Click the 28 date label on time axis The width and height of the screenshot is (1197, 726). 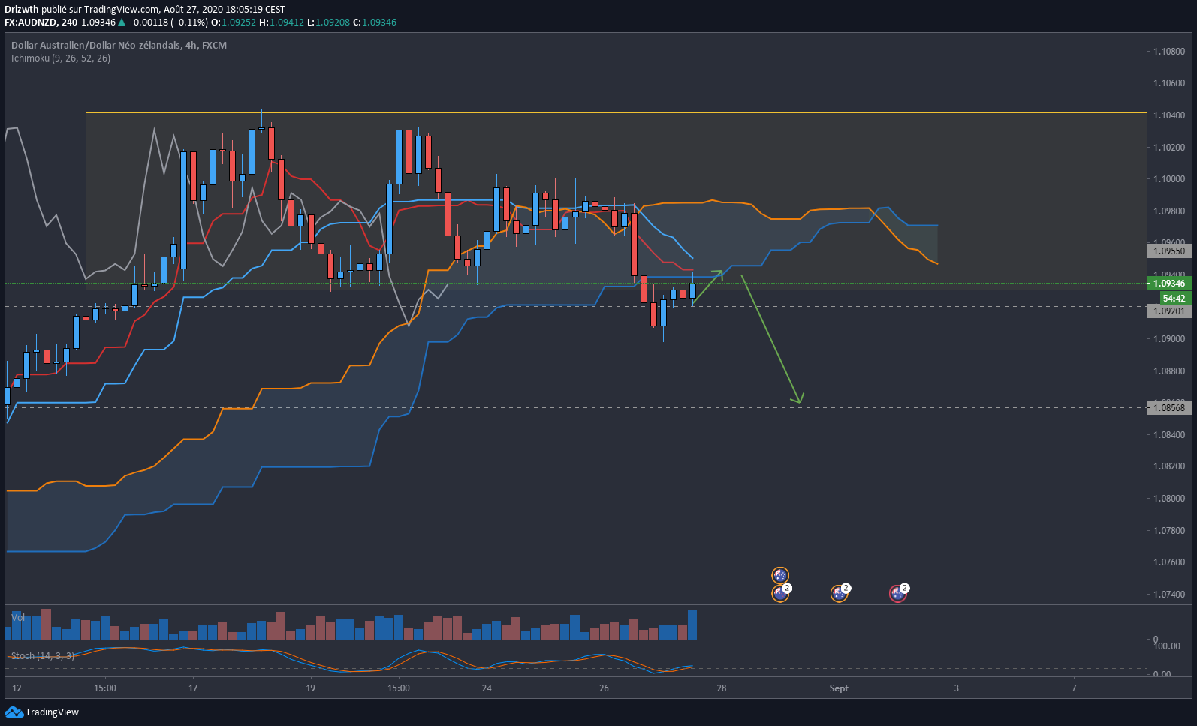point(722,688)
